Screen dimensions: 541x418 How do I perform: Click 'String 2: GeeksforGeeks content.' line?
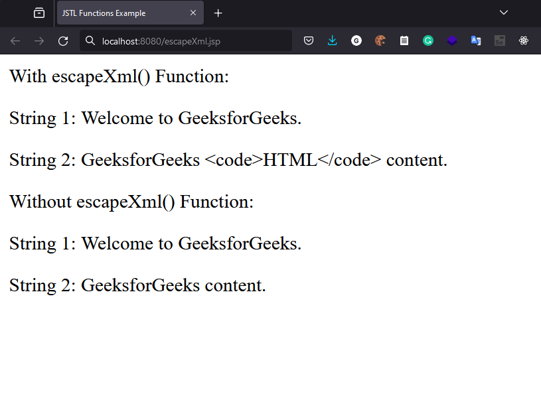tap(137, 285)
